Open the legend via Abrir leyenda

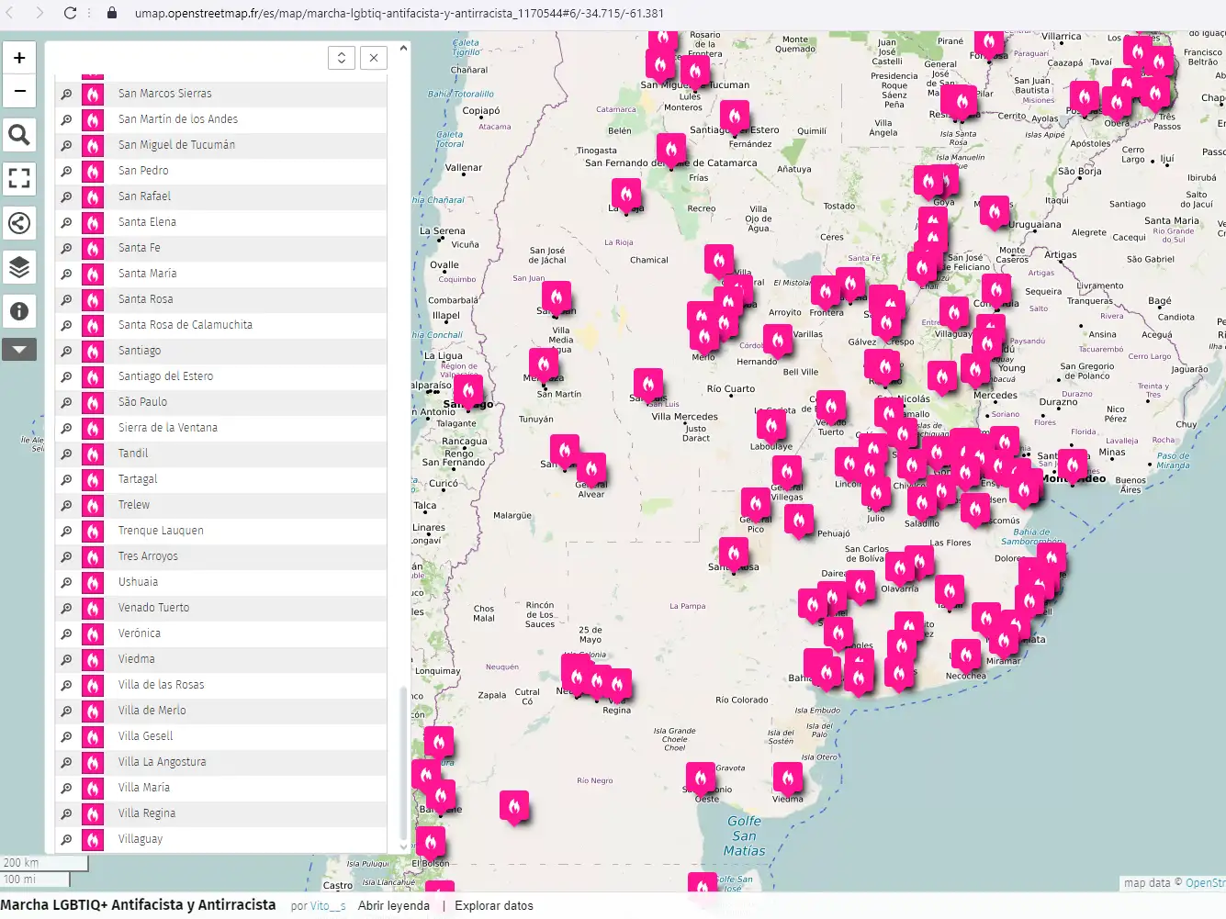[394, 905]
